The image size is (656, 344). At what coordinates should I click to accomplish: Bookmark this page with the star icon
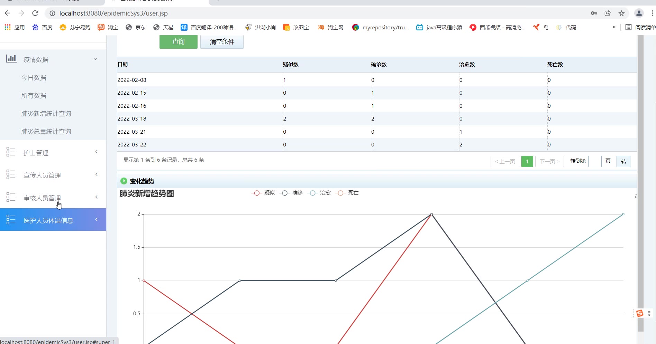pyautogui.click(x=621, y=13)
